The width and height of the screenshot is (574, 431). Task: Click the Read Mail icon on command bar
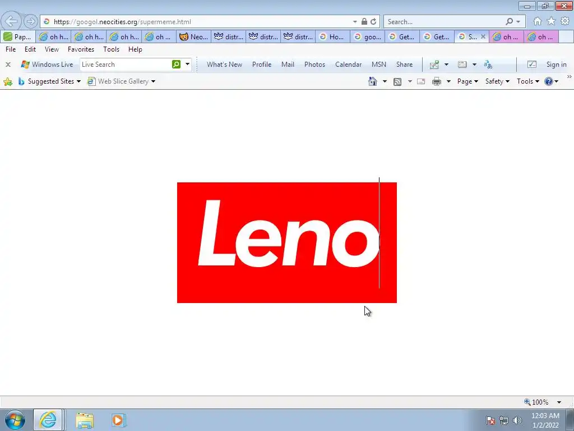pos(421,81)
